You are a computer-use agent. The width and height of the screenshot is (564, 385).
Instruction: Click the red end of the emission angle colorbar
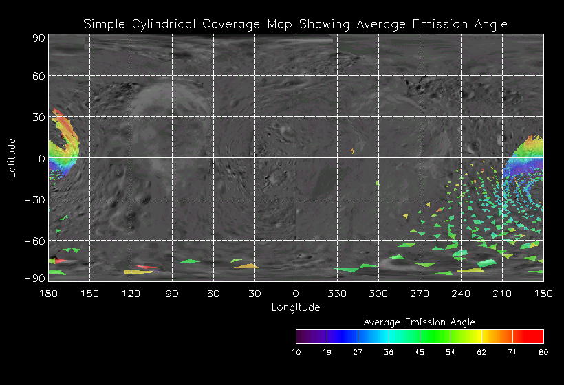[533, 336]
